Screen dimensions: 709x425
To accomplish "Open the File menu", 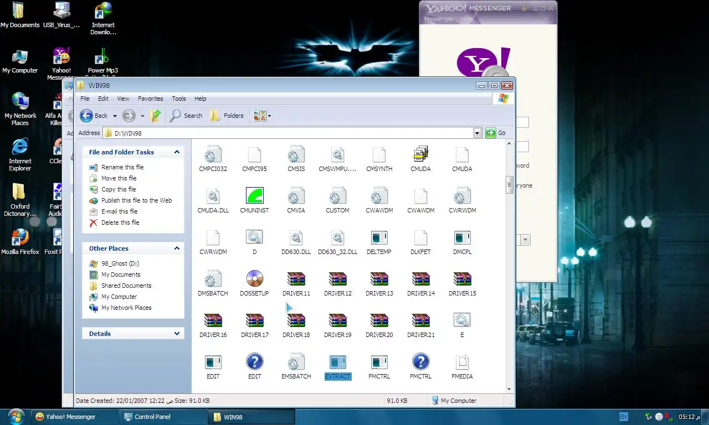I will (85, 99).
